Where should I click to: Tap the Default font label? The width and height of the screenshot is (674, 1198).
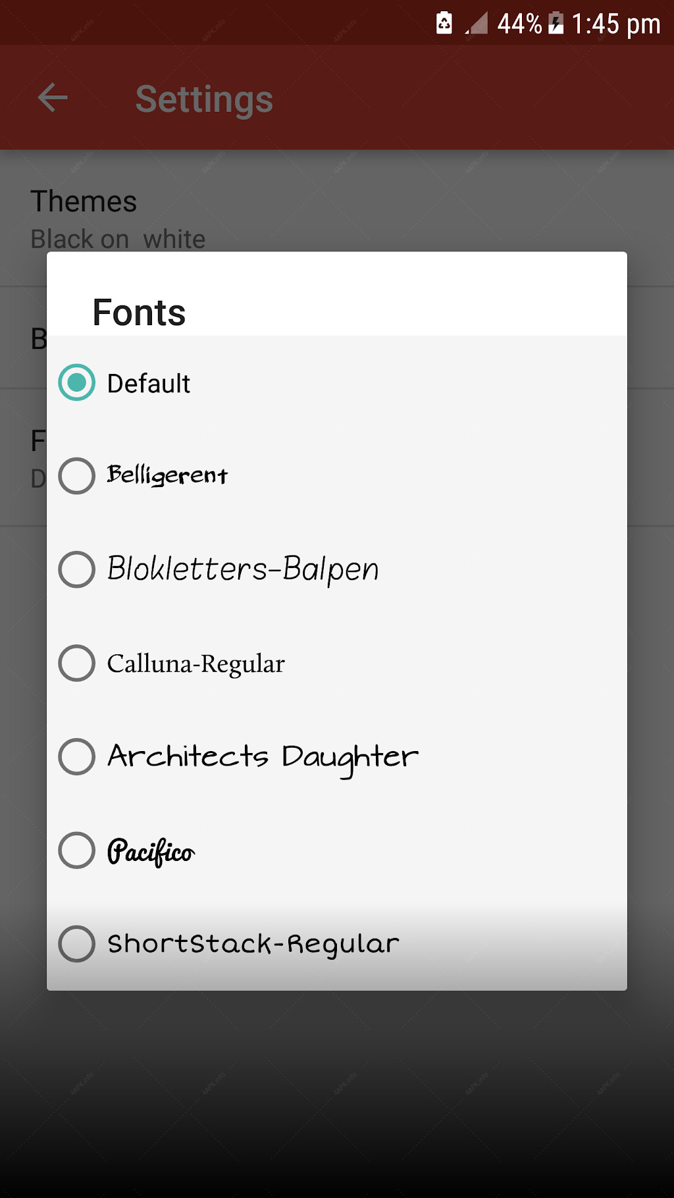click(149, 383)
